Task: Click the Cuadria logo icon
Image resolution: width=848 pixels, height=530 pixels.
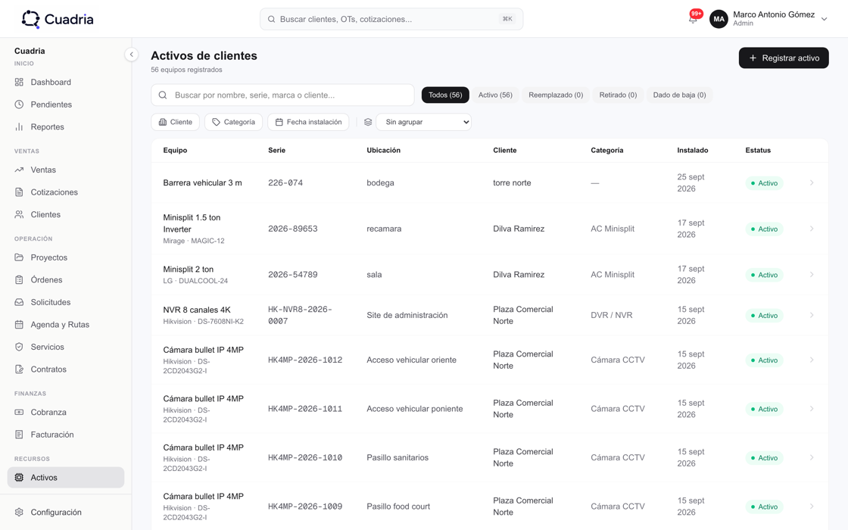Action: tap(31, 19)
